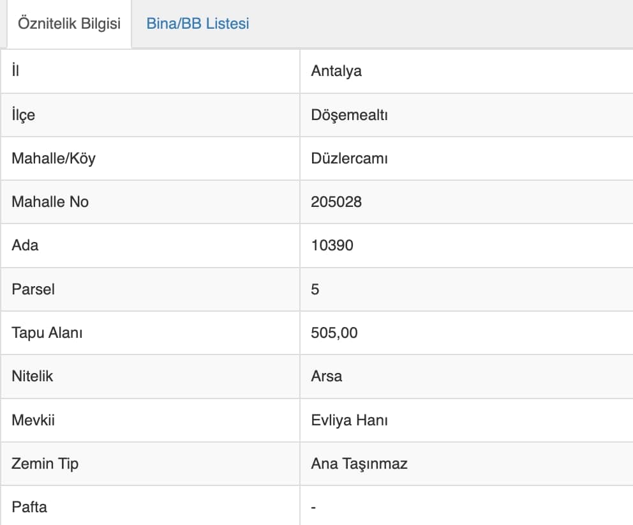The image size is (633, 525).
Task: Click the Pafta row label
Action: pos(29,507)
